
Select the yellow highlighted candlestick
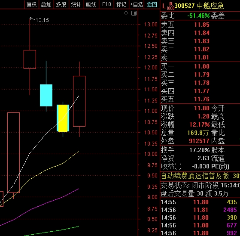63,118
